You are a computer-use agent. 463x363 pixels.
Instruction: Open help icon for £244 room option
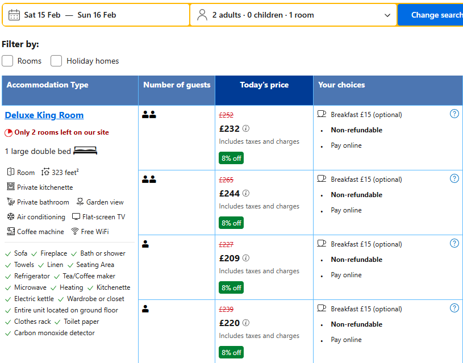coord(454,178)
